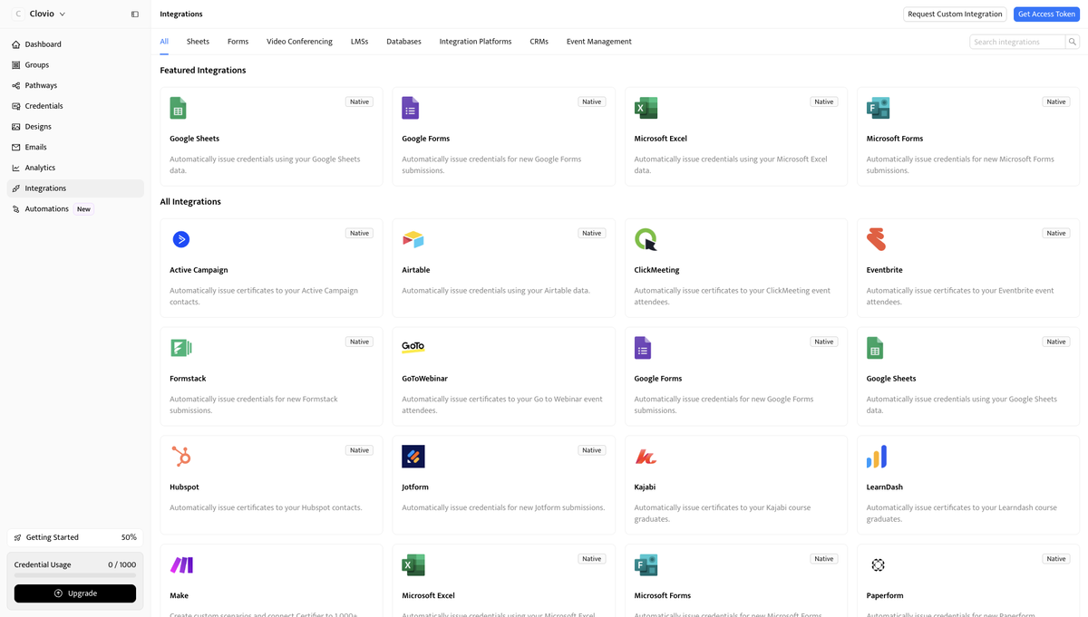1088x617 pixels.
Task: Navigate to Credentials via its card icon
Action: 15,105
